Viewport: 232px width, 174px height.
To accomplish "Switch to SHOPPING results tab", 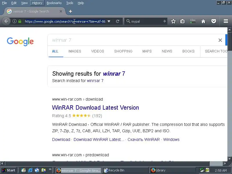I will 123,51.
